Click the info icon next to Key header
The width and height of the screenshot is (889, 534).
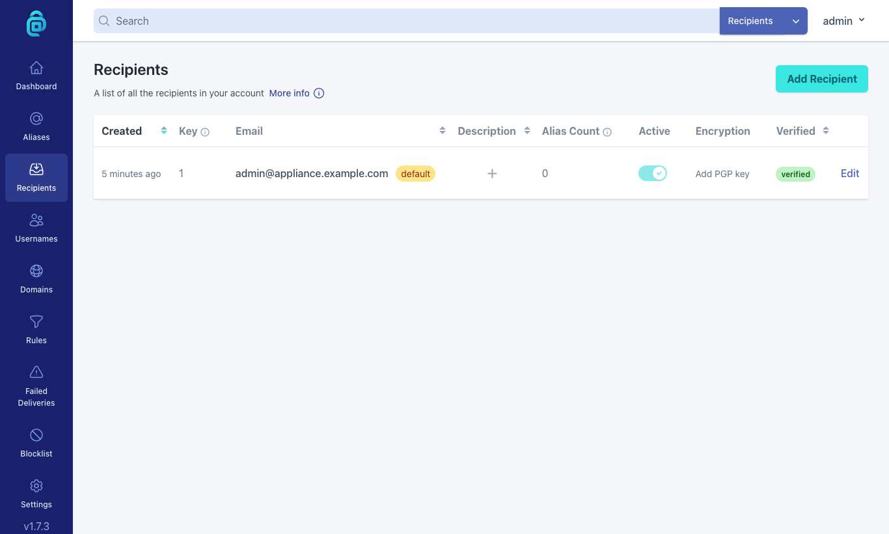(205, 132)
